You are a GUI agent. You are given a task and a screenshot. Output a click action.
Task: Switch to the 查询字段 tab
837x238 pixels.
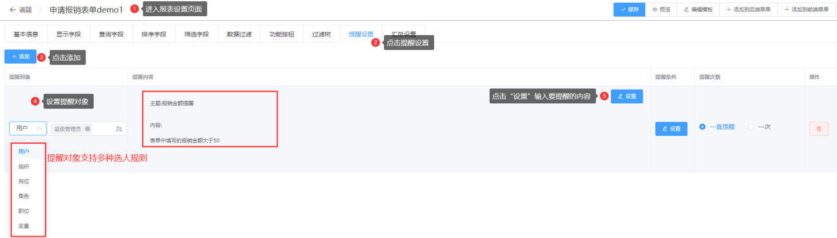pyautogui.click(x=111, y=34)
